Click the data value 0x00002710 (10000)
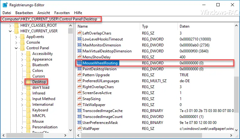This screenshot has height=139, width=240. click(195, 39)
